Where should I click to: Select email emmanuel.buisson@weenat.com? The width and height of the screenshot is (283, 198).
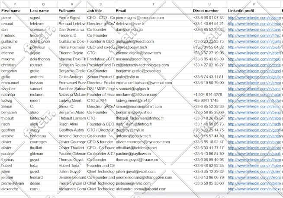click(144, 83)
